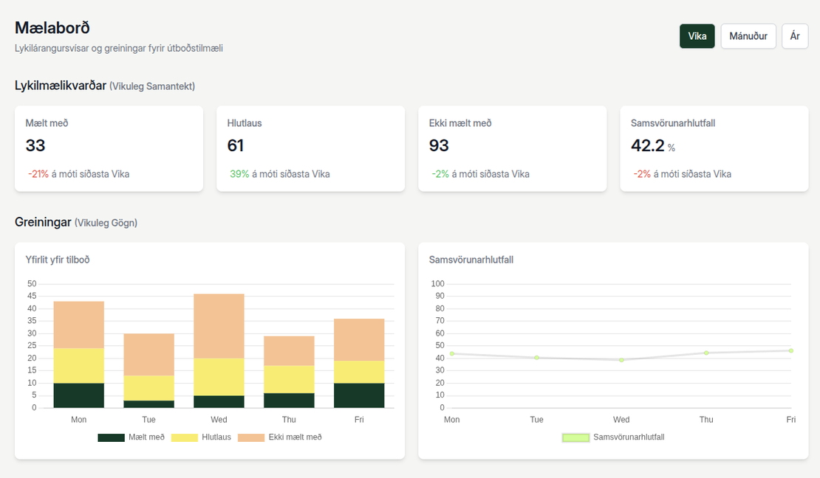Click the yellow Hlutlaus legend swatch
Screen dimensions: 820x478
184,437
